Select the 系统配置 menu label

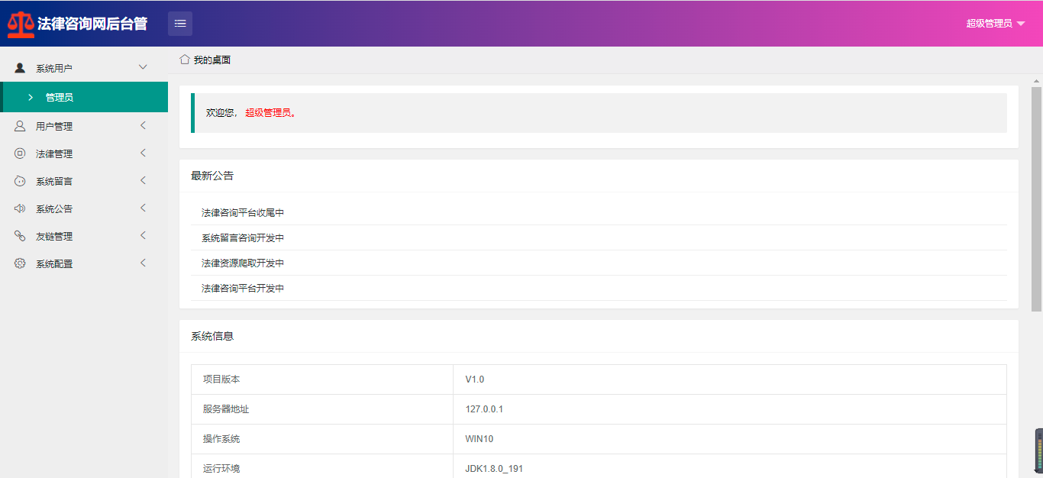tap(54, 264)
